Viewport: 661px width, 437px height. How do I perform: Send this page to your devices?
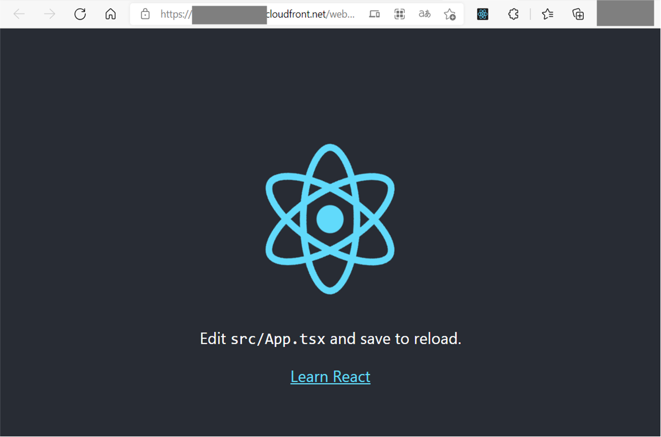[374, 14]
